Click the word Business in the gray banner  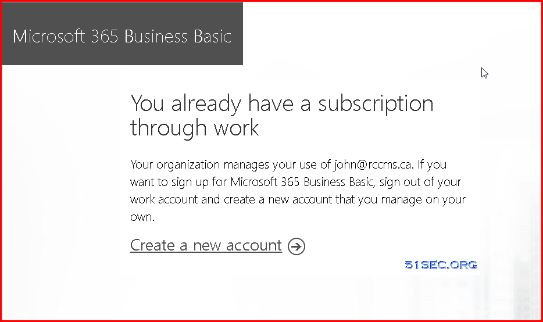[155, 37]
